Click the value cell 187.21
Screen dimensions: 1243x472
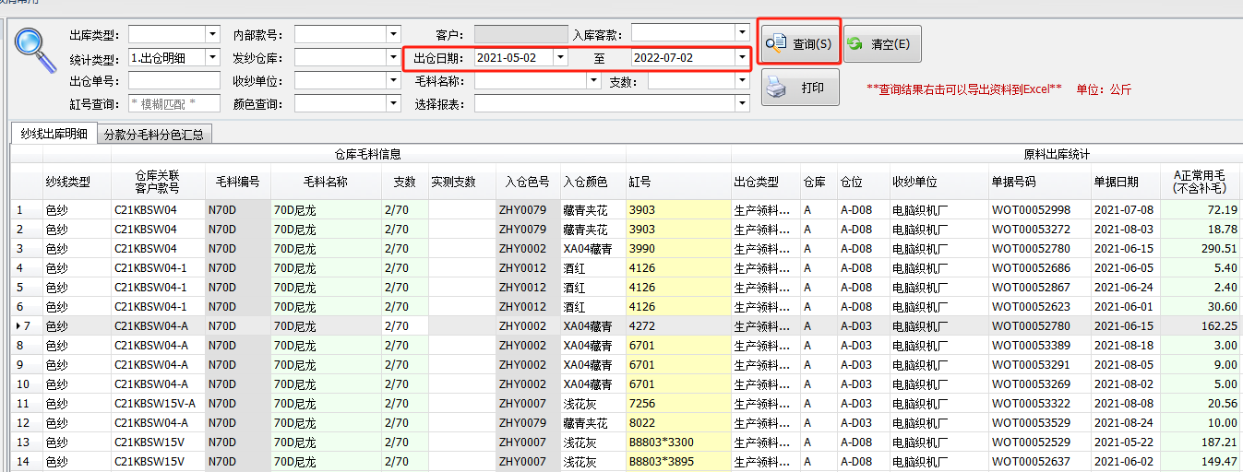click(1200, 442)
